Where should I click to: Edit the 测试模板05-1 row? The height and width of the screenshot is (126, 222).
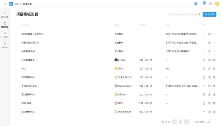pyautogui.click(x=204, y=77)
